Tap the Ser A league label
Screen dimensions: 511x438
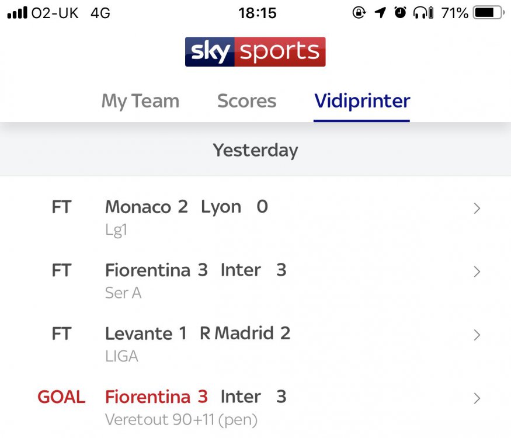(123, 293)
